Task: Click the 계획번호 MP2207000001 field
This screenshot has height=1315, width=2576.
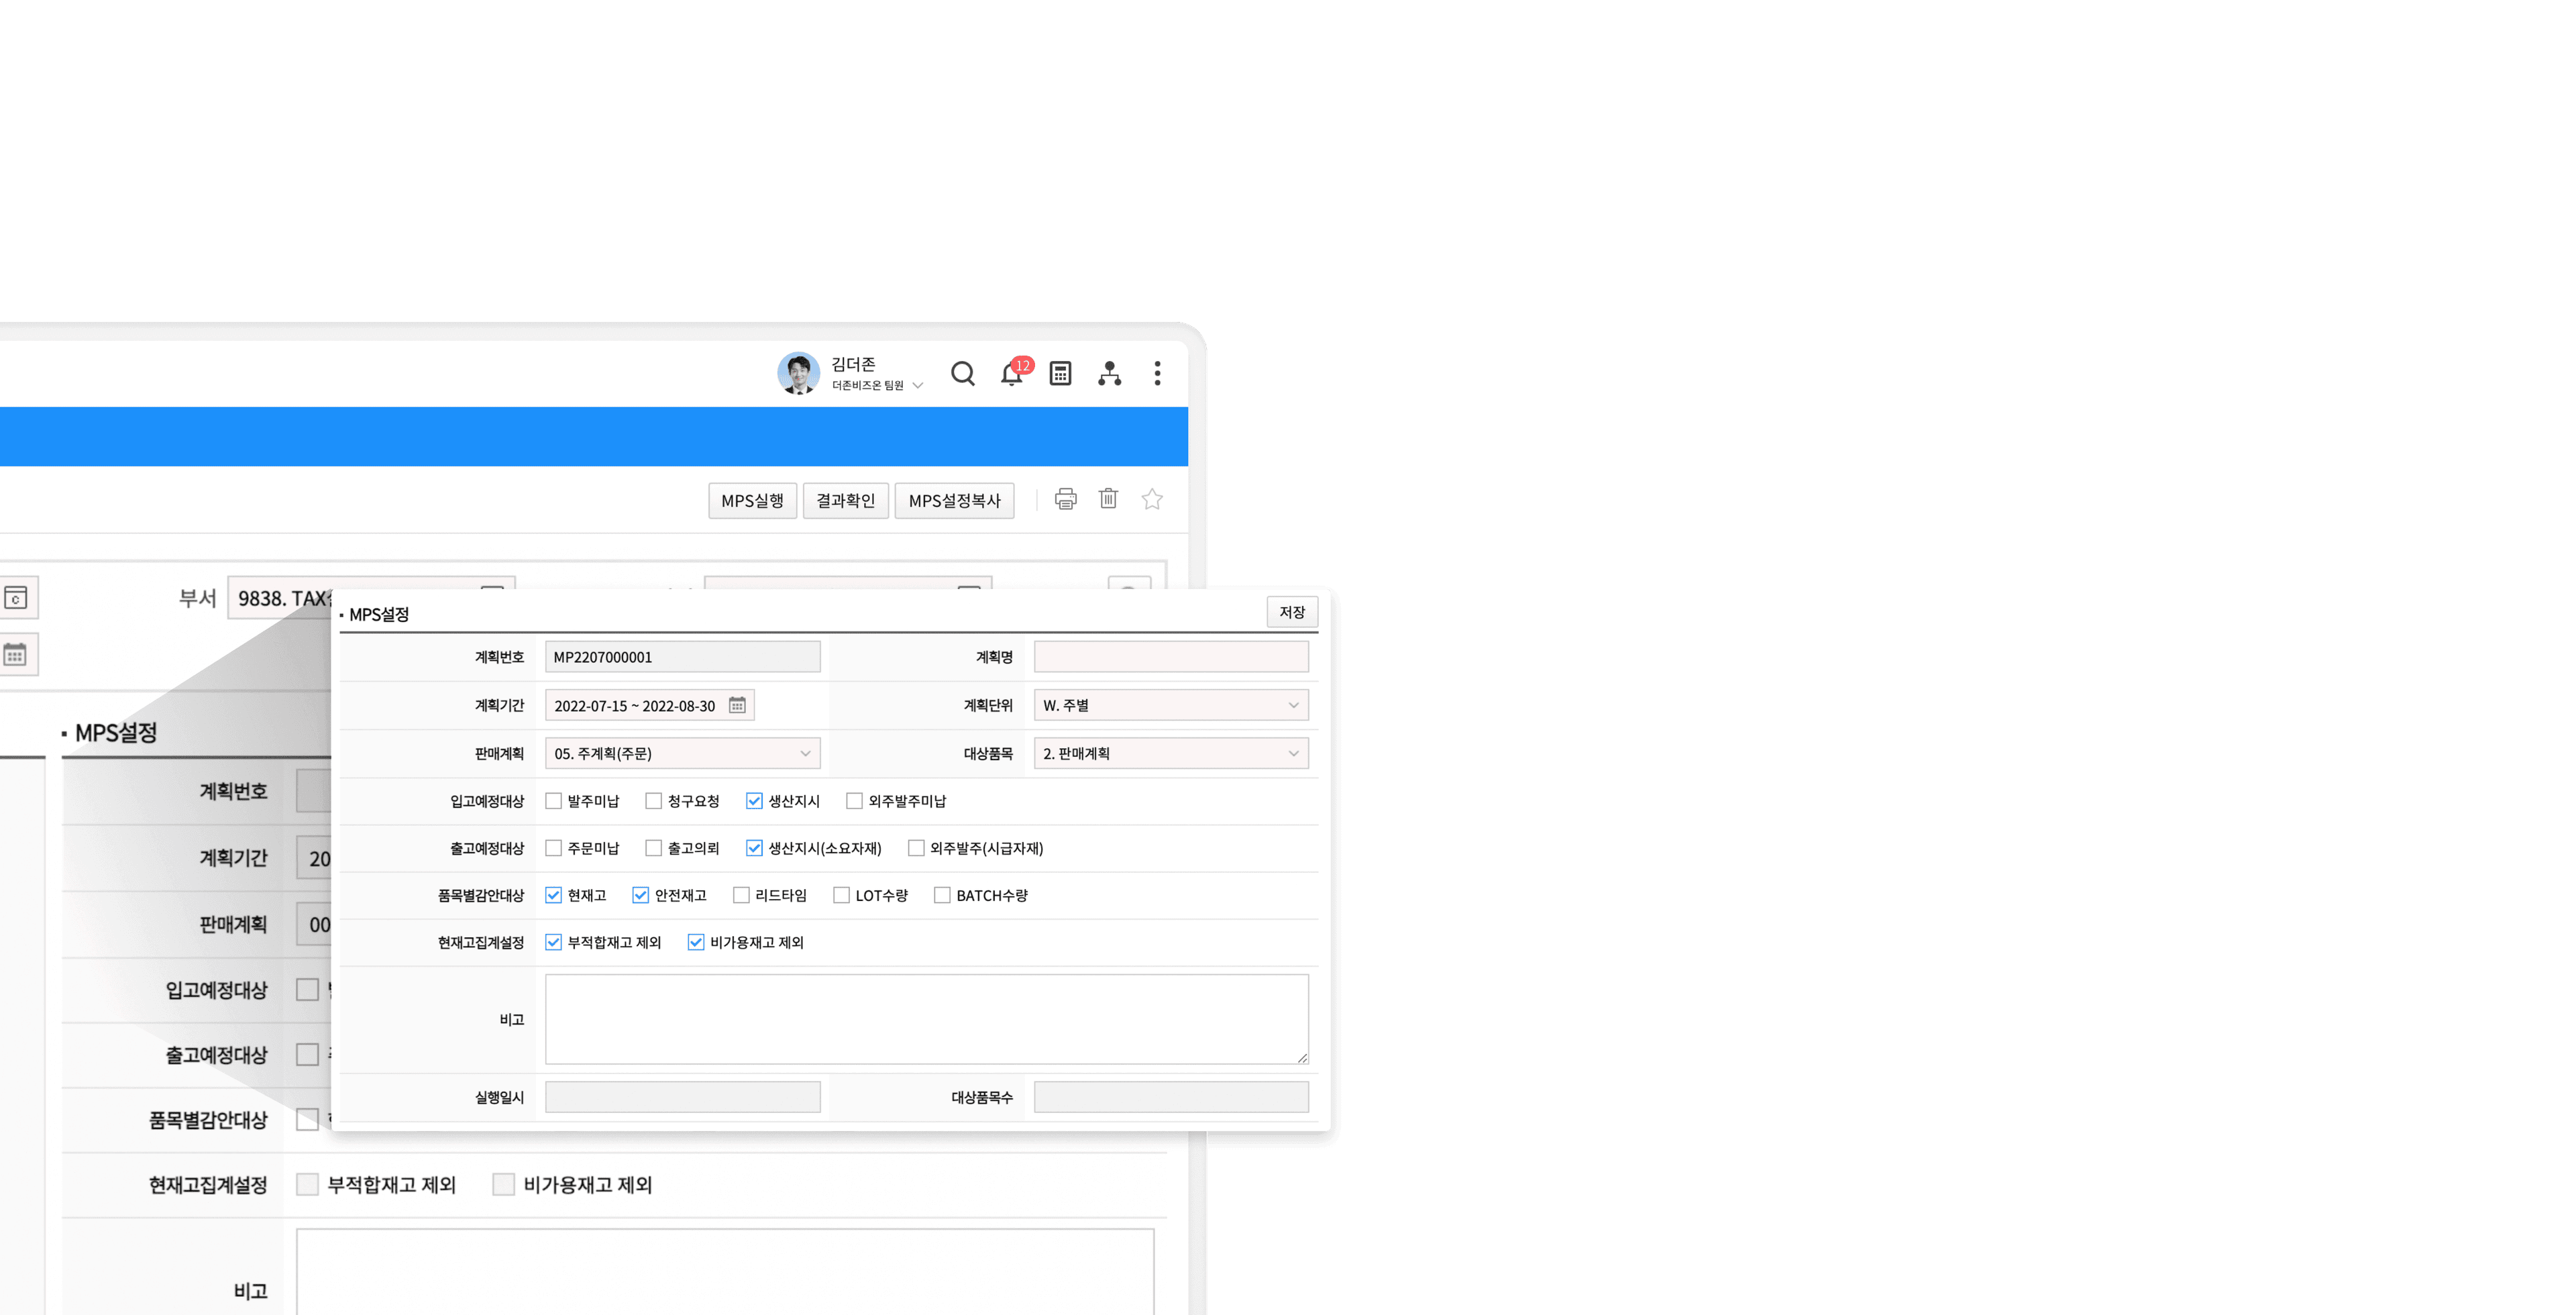Action: pyautogui.click(x=683, y=657)
